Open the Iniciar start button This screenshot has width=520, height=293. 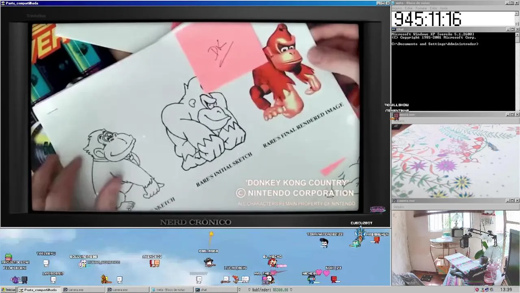(x=8, y=290)
